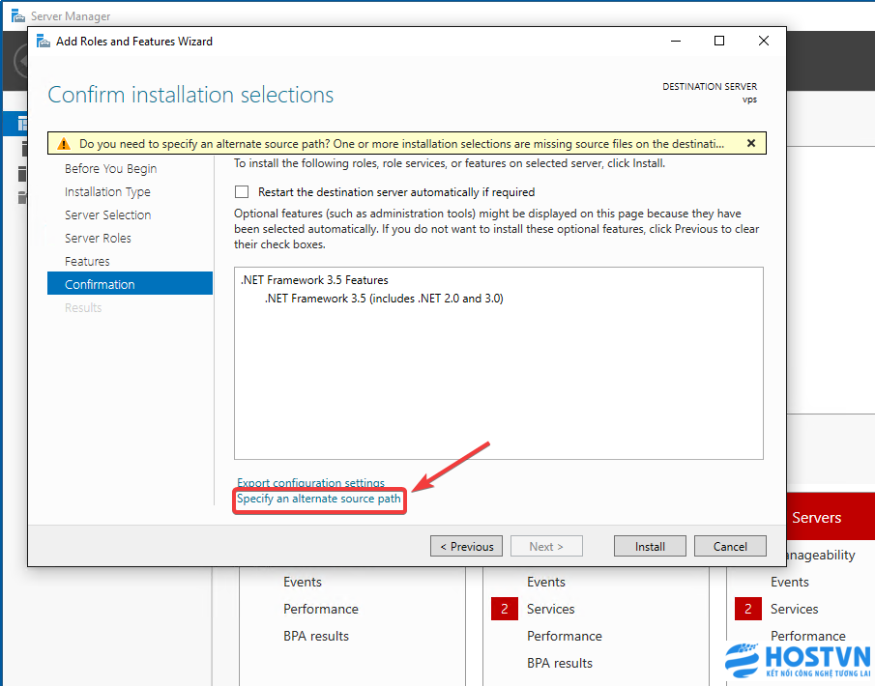The height and width of the screenshot is (686, 875).
Task: Open Events in the left Server Manager tile
Action: coord(303,582)
